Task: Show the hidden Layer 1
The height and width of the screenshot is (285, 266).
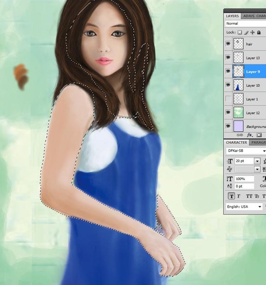Action: tap(228, 98)
